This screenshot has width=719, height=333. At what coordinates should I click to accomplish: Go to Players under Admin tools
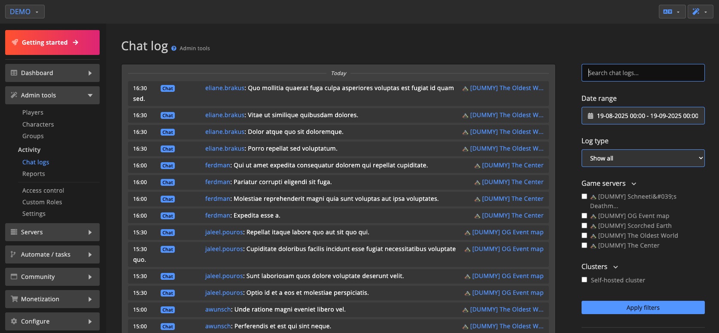coord(33,112)
